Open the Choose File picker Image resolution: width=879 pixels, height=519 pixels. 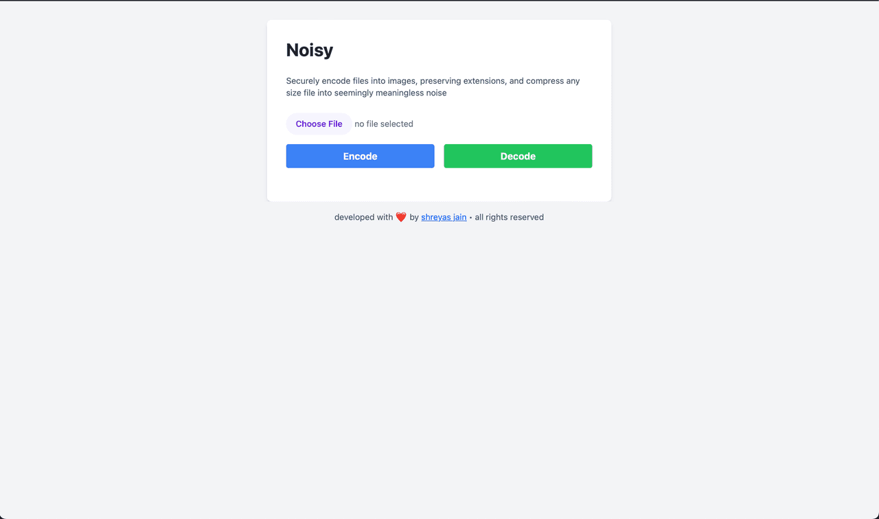click(x=319, y=124)
